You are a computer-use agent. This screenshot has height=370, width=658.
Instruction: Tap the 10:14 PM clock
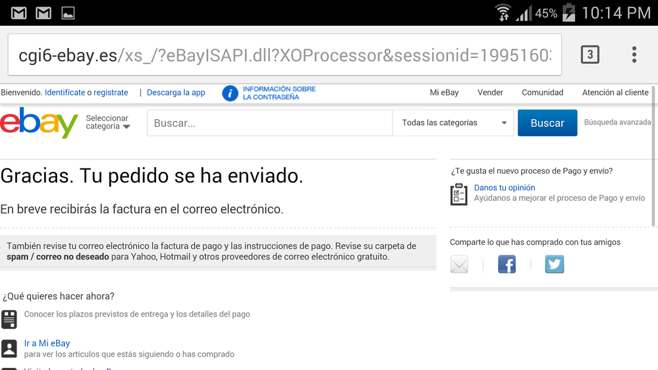[616, 13]
